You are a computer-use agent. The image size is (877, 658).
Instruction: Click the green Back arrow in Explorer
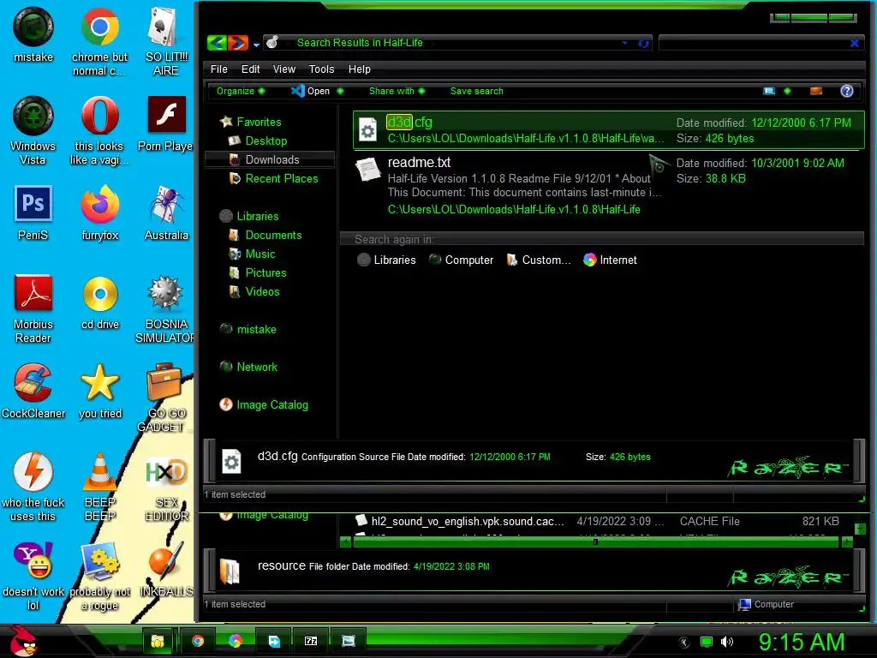[217, 43]
